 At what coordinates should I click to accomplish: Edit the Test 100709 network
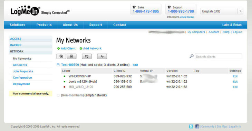(x=135, y=65)
